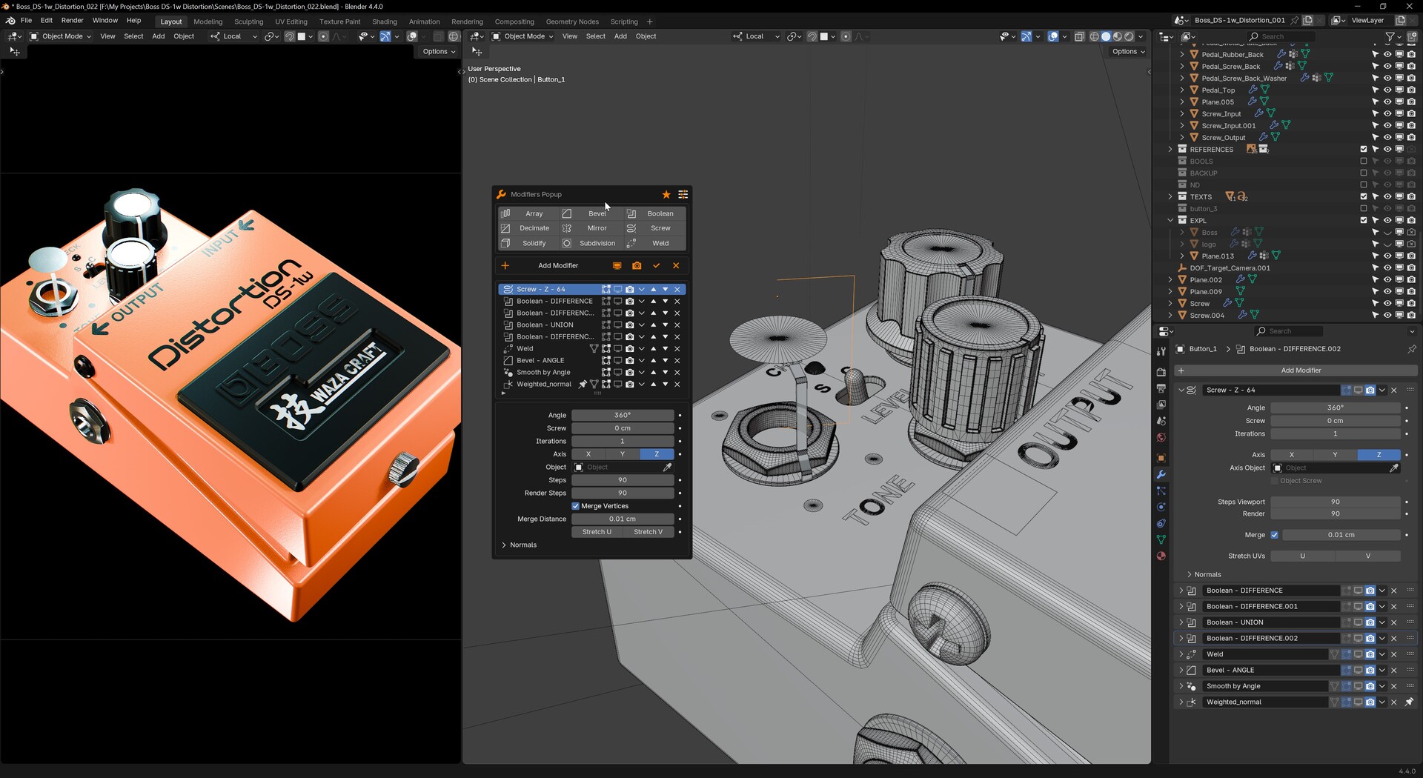Image resolution: width=1423 pixels, height=778 pixels.
Task: Click the Angle 360° field in popup
Action: point(623,415)
